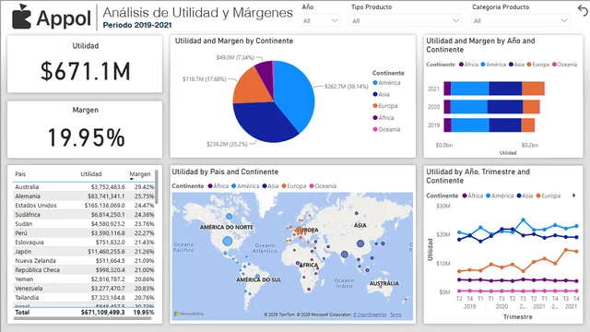Select the República Checa row
The width and height of the screenshot is (590, 332).
point(84,270)
